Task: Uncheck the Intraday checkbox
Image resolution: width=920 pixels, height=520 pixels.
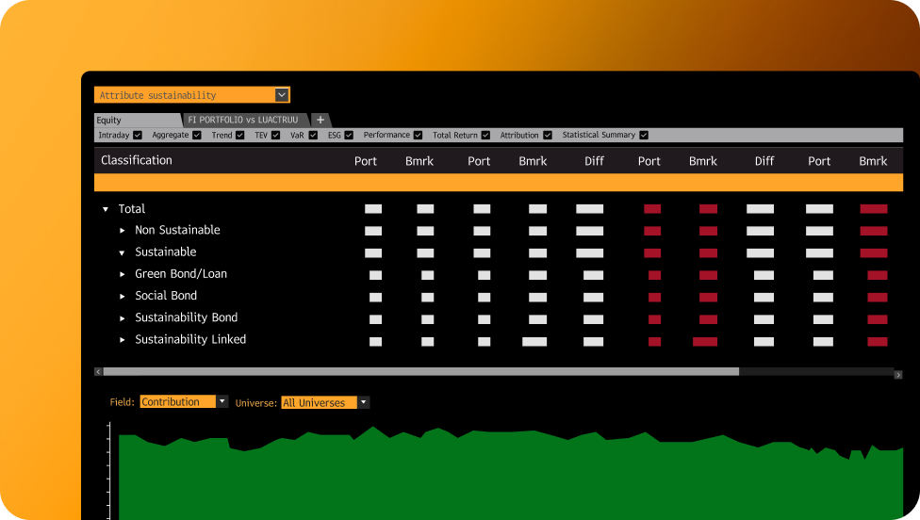Action: [138, 136]
